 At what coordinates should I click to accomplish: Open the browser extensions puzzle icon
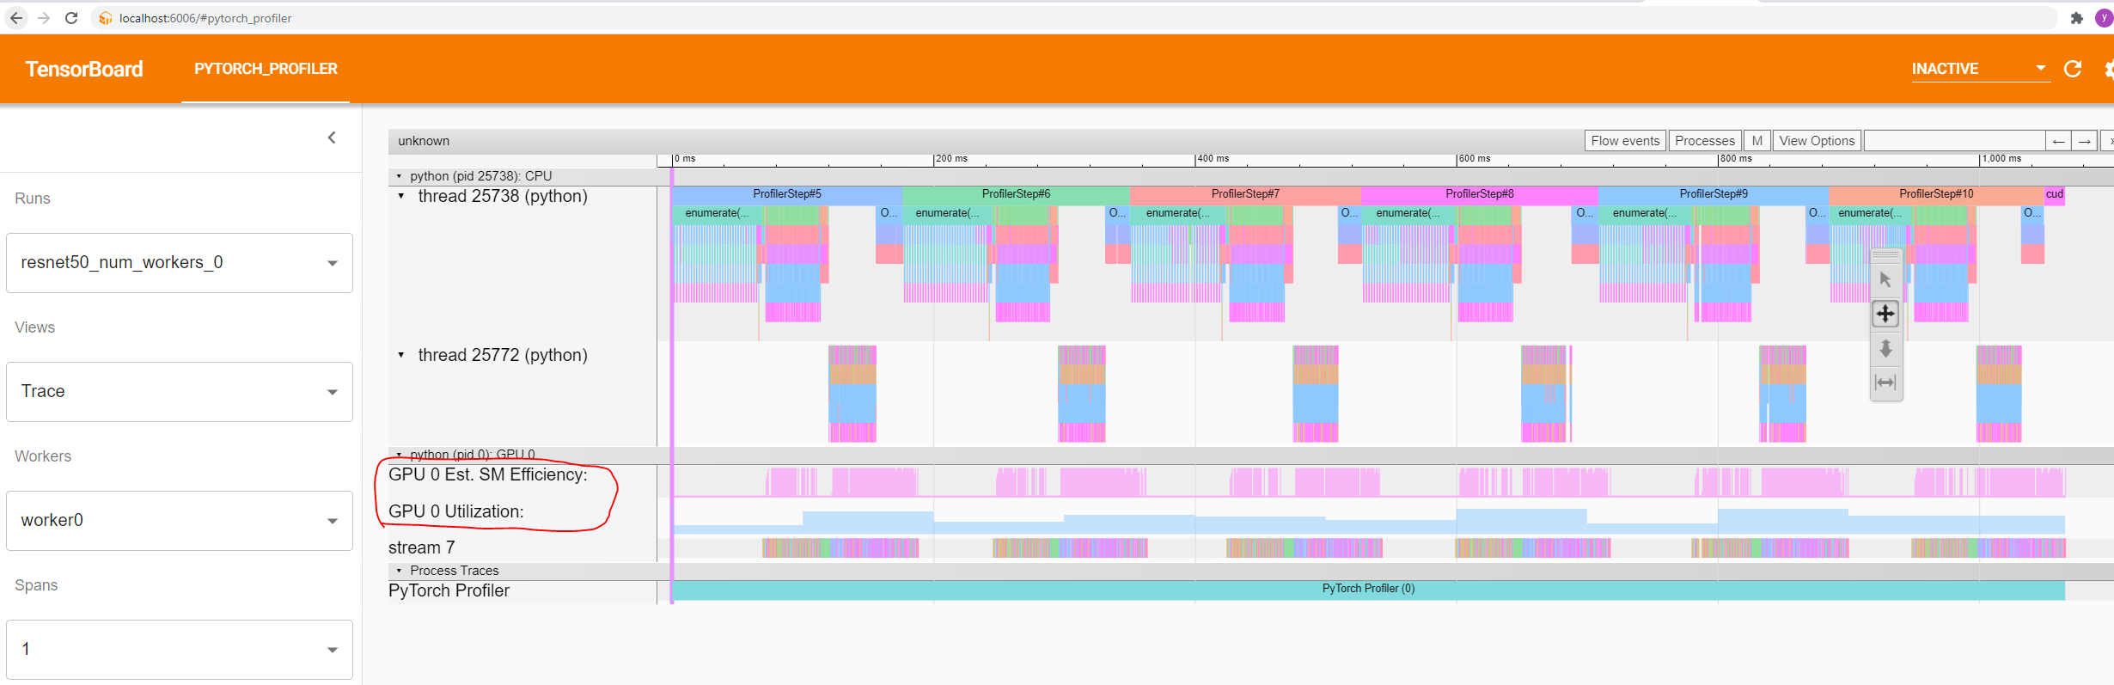[x=2077, y=18]
